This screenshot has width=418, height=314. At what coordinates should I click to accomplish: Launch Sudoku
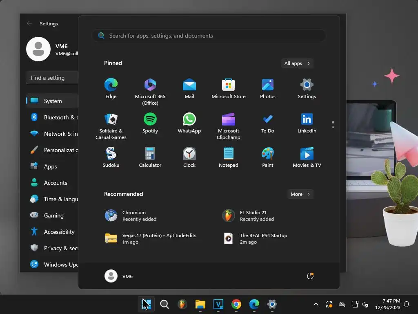click(x=111, y=157)
